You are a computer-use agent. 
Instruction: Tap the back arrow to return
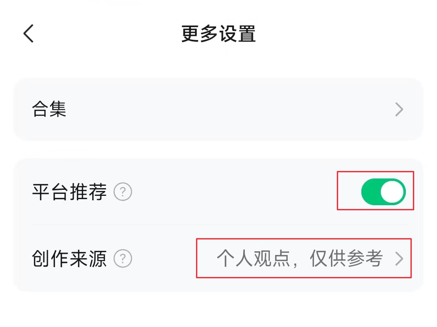[x=28, y=33]
